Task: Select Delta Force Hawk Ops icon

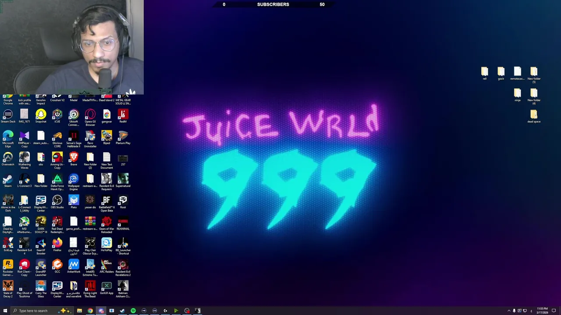Action: point(57,182)
